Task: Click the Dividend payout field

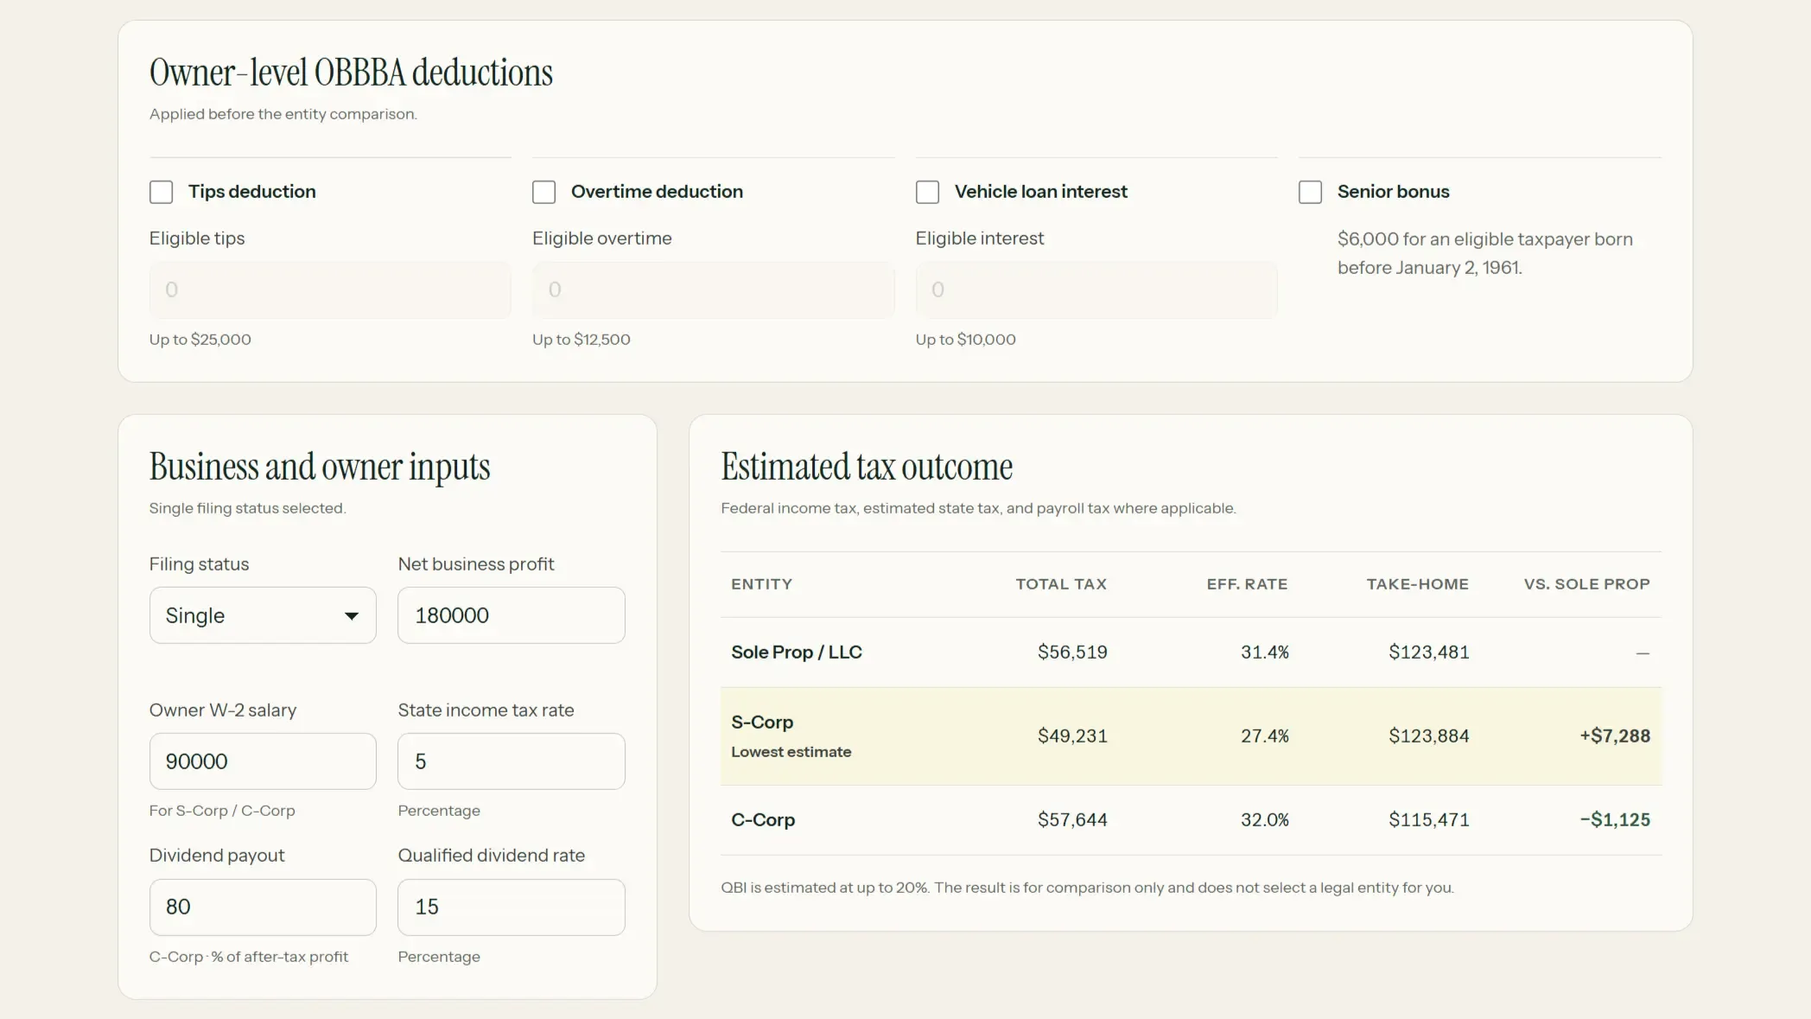Action: [263, 908]
